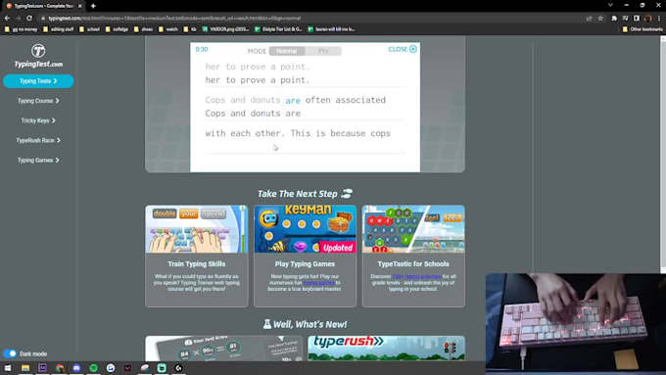
Task: Open Typing Games in the sidebar
Action: 38,161
